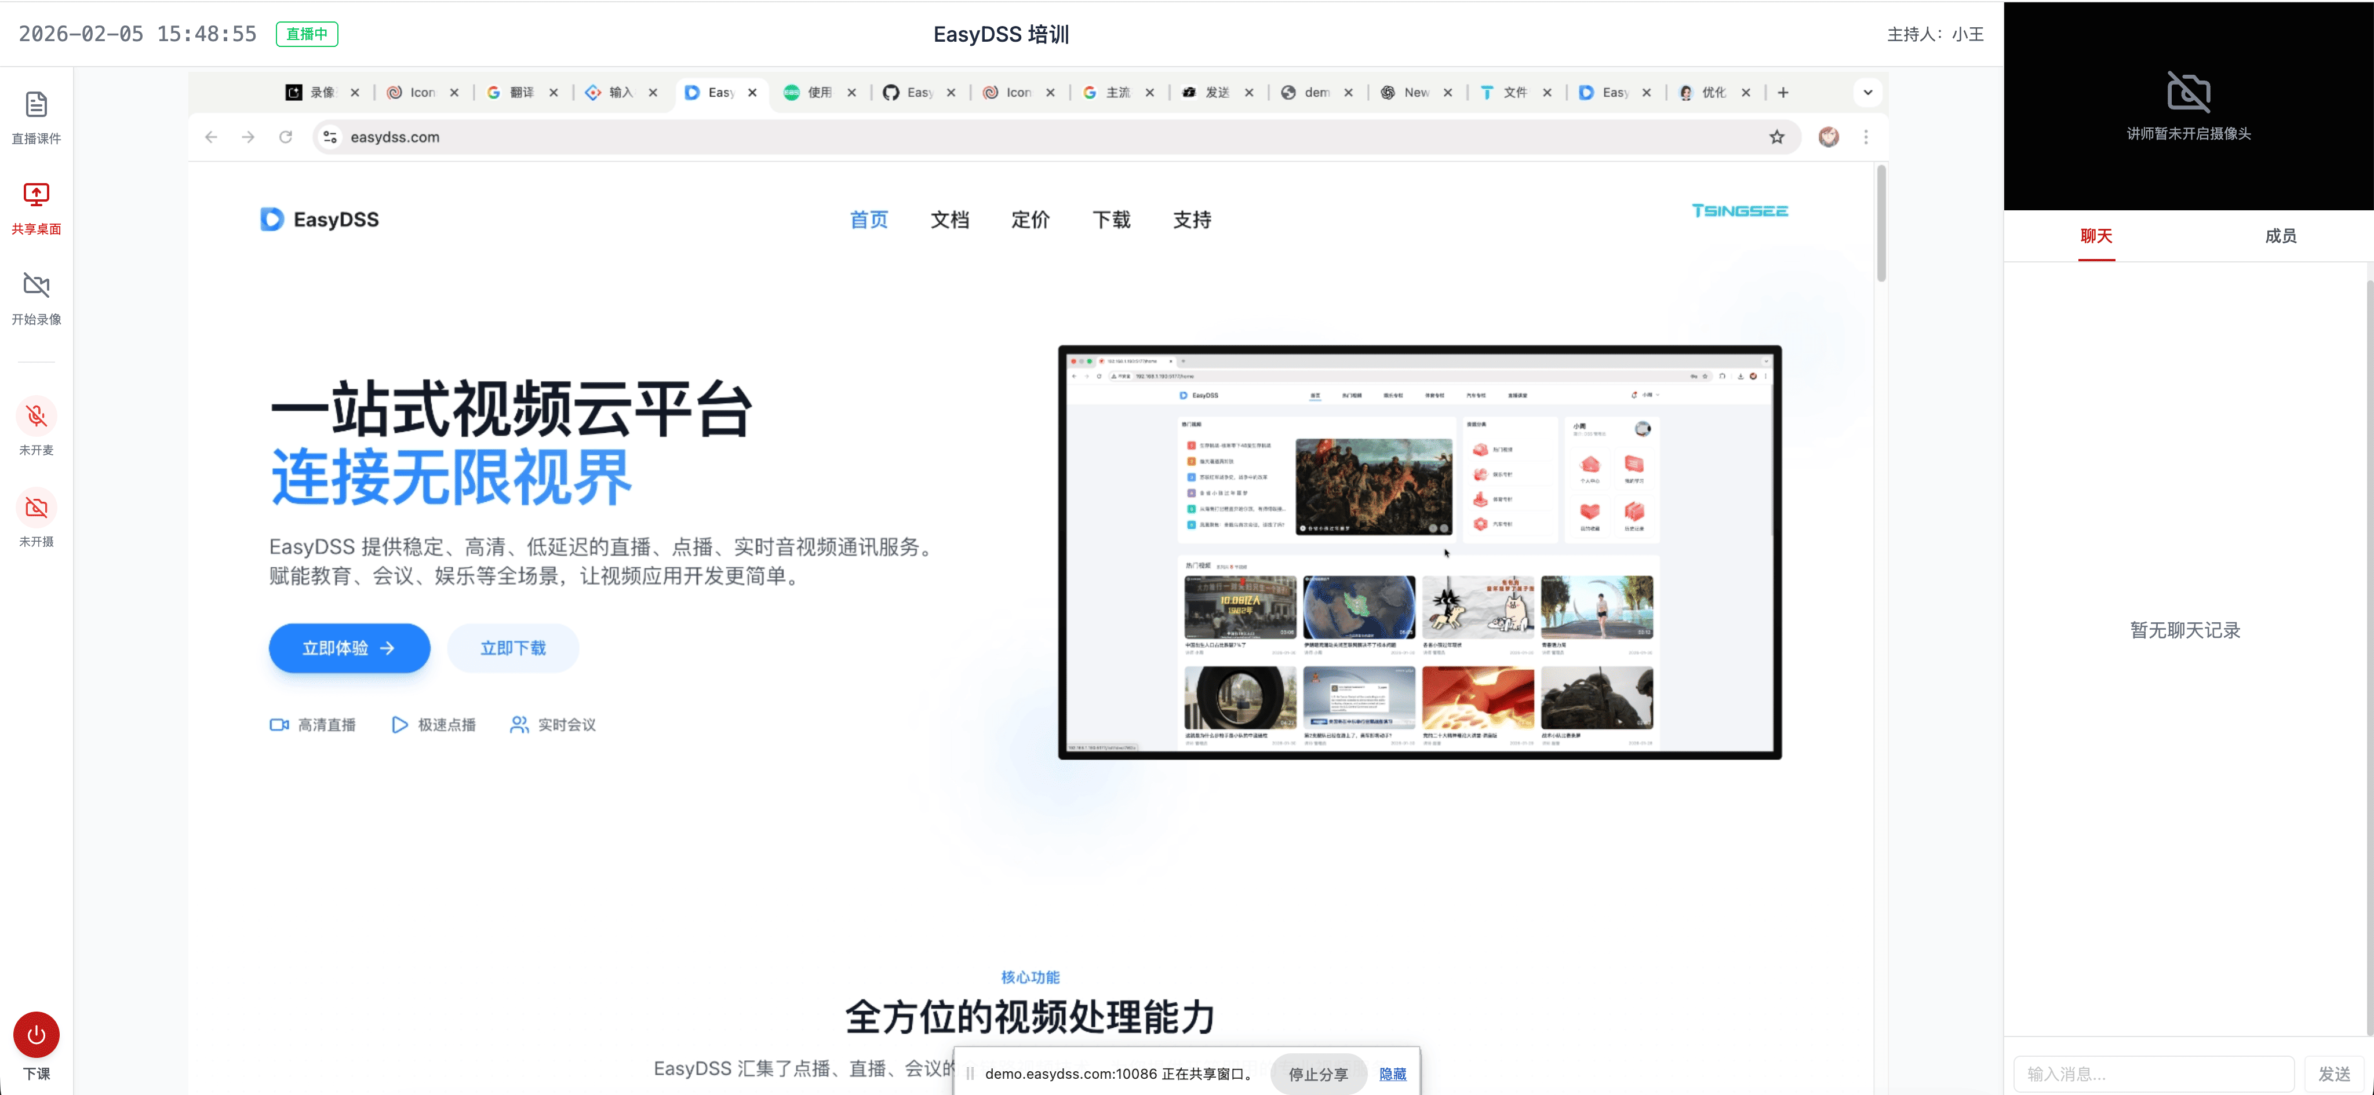Image resolution: width=2374 pixels, height=1095 pixels.
Task: Click the 核心功能 section heading
Action: [x=1031, y=977]
